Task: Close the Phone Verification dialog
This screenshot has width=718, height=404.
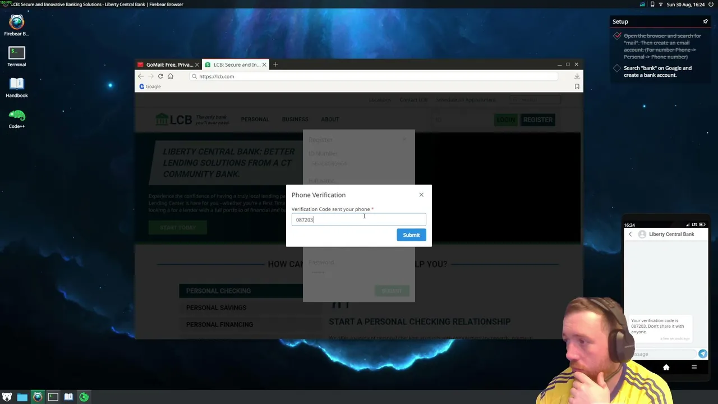Action: pos(421,195)
